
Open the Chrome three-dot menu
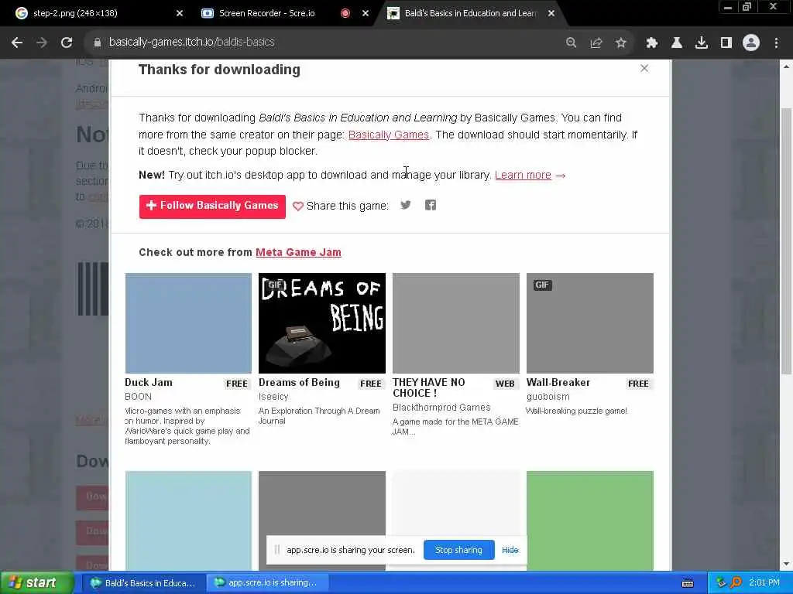coord(776,43)
